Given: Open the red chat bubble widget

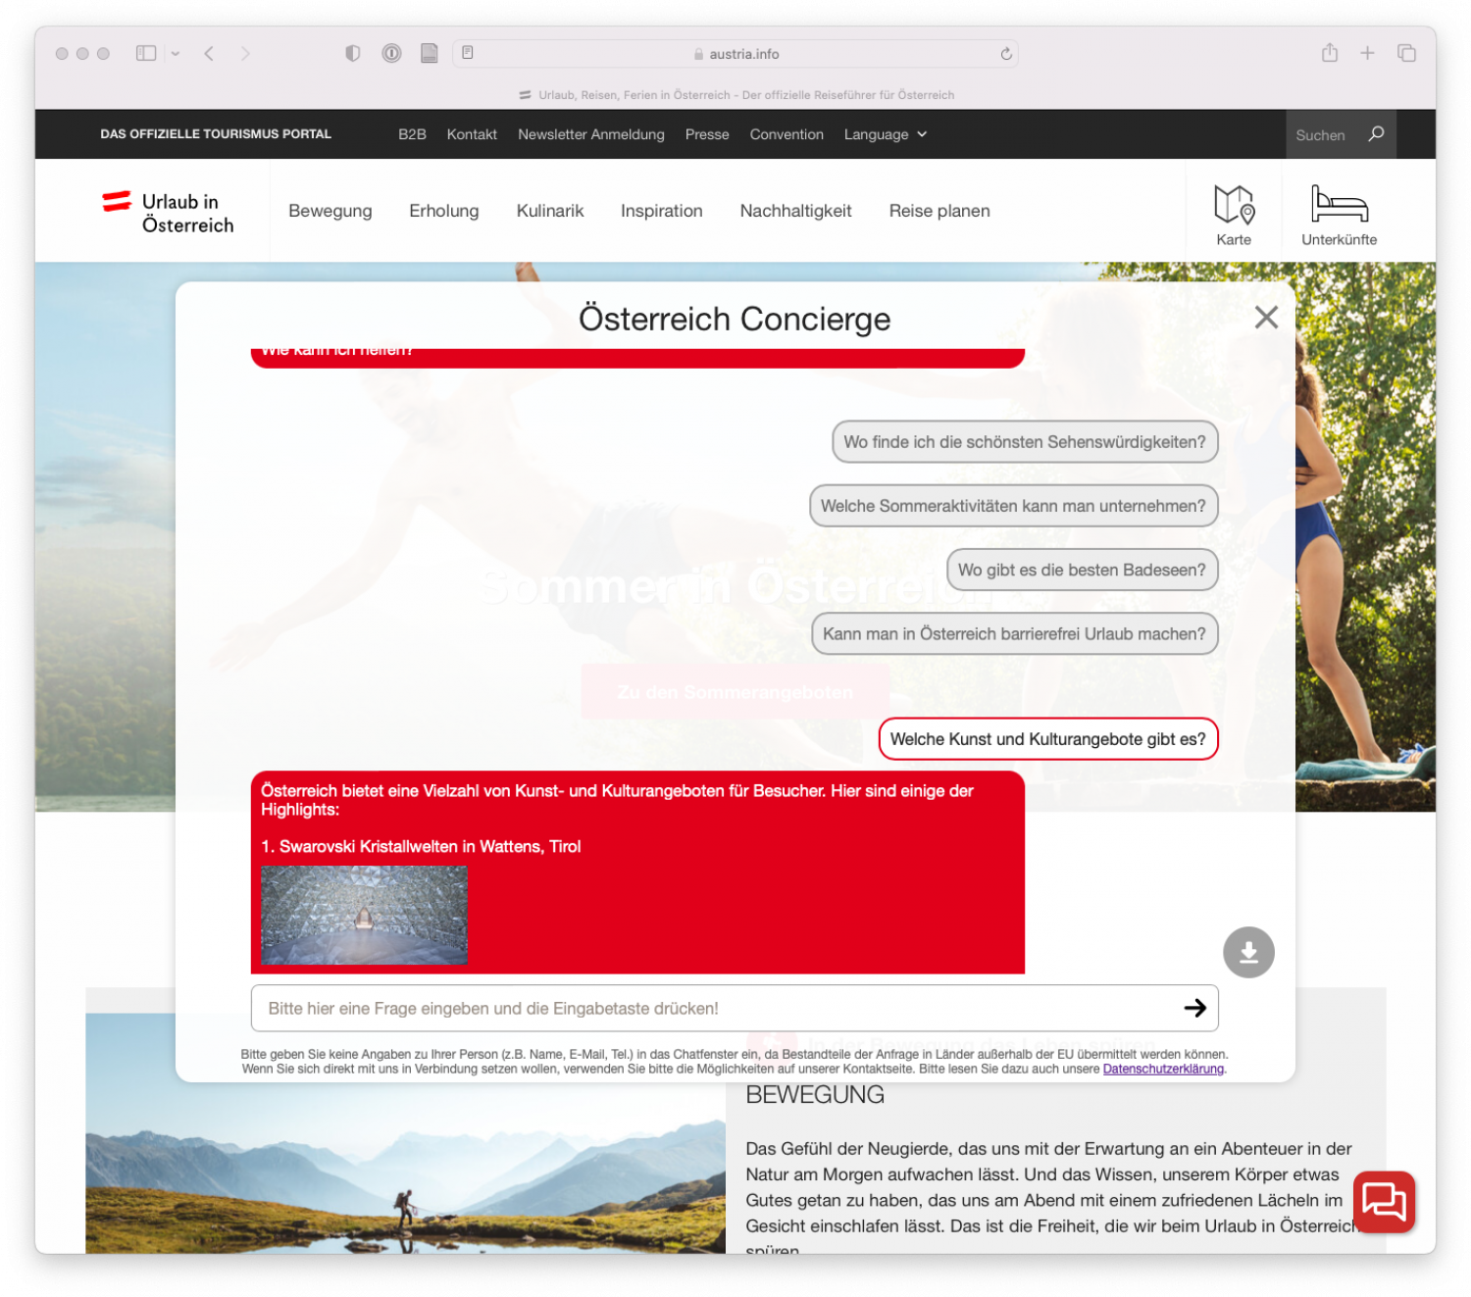Looking at the screenshot, I should [x=1385, y=1202].
